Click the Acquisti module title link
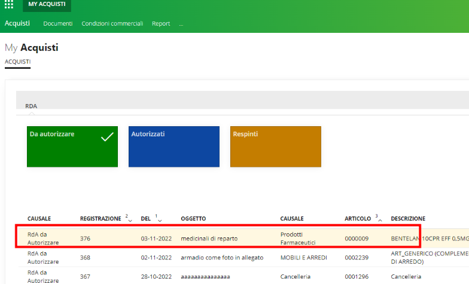The width and height of the screenshot is (469, 284). pos(17,23)
